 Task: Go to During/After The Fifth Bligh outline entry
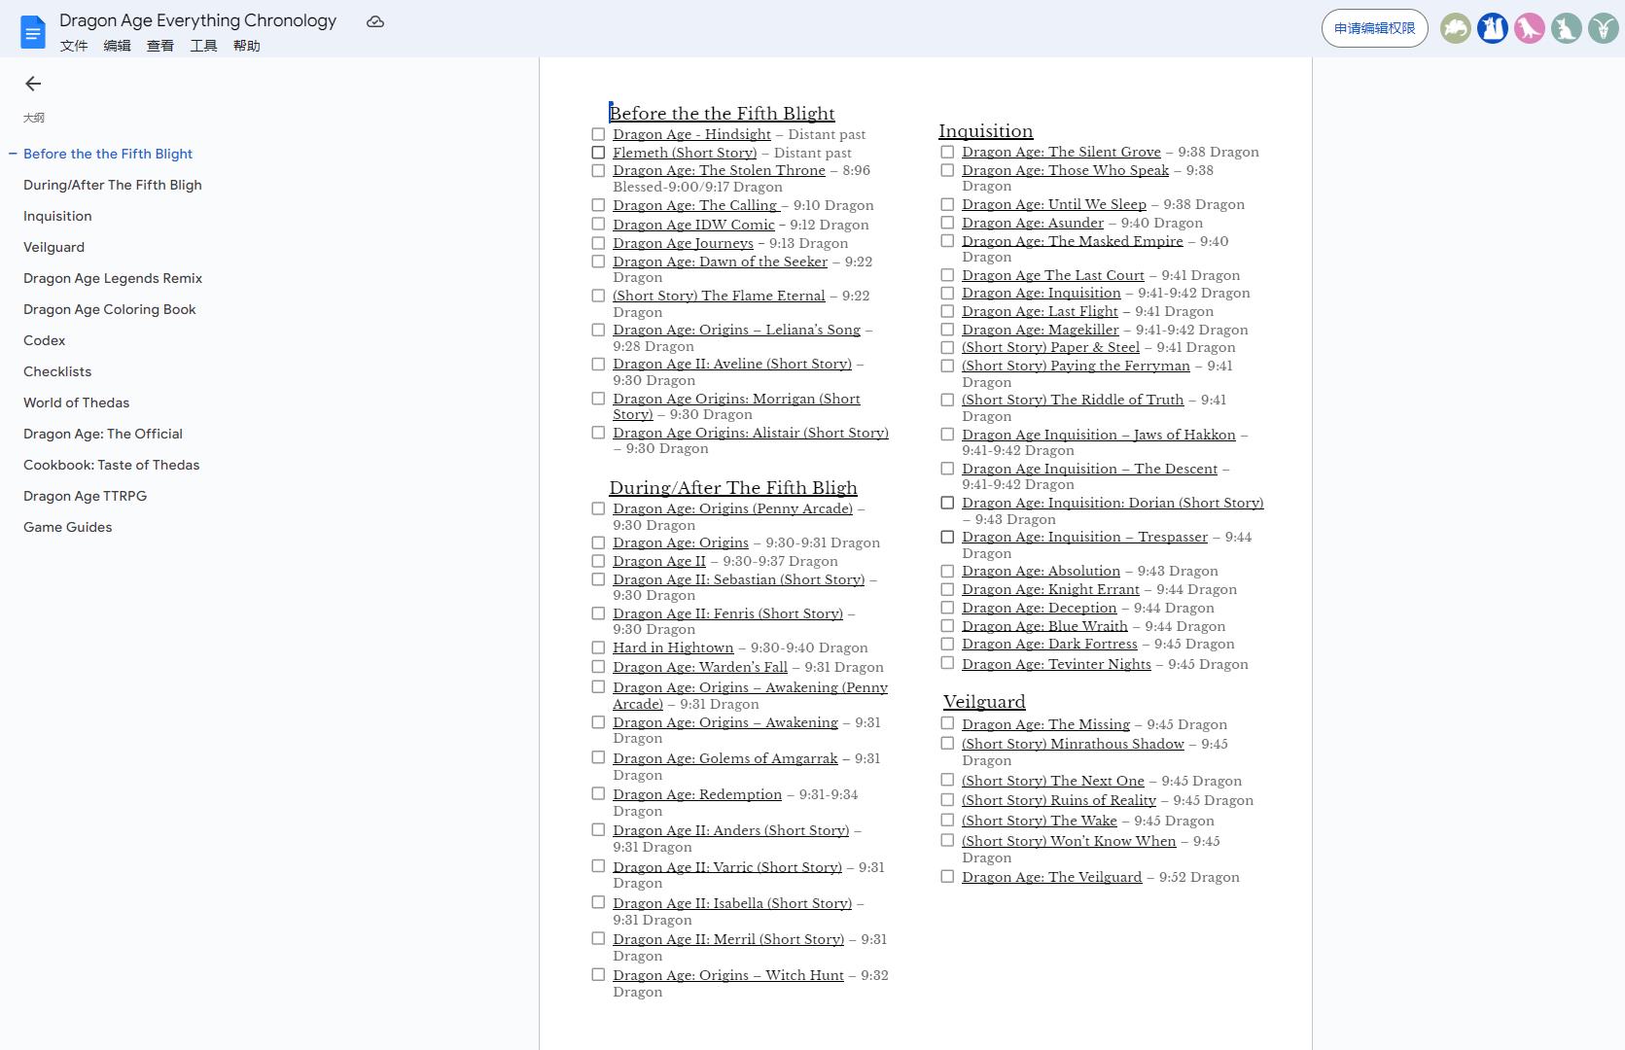coord(113,185)
